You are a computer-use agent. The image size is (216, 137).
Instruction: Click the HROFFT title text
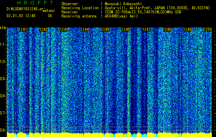(x=35, y=3)
